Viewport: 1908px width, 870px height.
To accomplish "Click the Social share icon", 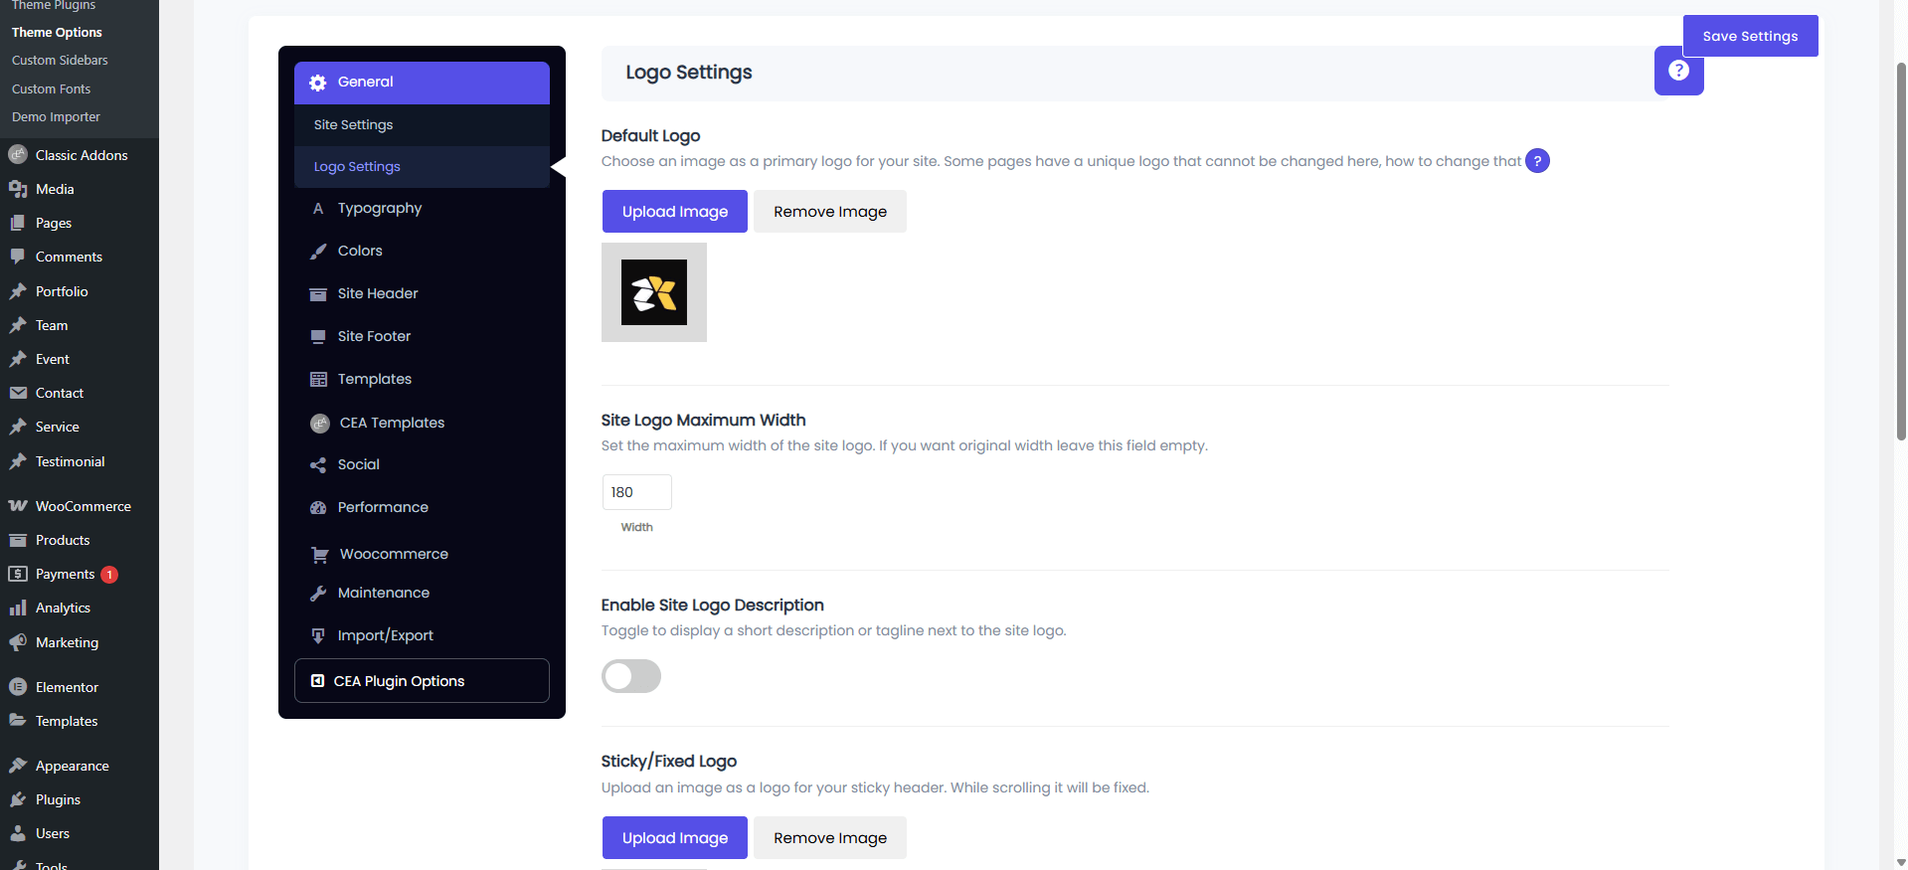I will coord(318,465).
